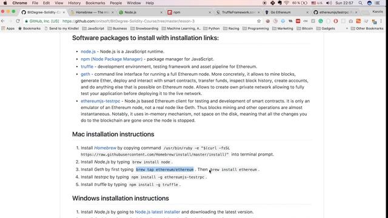Viewport: 388px width, 218px height.
Task: Open Spotlight search magnifier in menu bar
Action: [360, 3]
